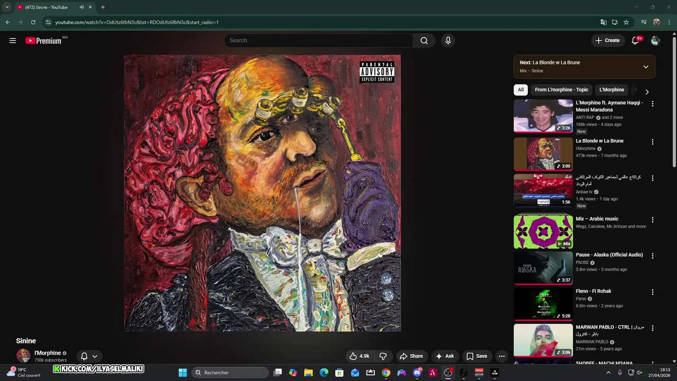
Task: Open weather widget Ciel couvert
Action: (24, 373)
